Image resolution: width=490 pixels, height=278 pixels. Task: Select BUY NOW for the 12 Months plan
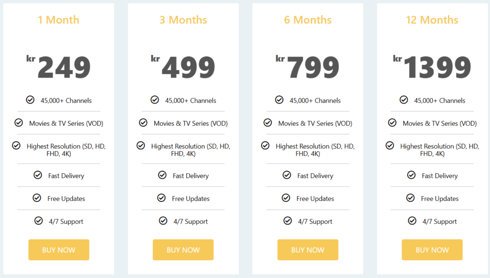click(432, 250)
